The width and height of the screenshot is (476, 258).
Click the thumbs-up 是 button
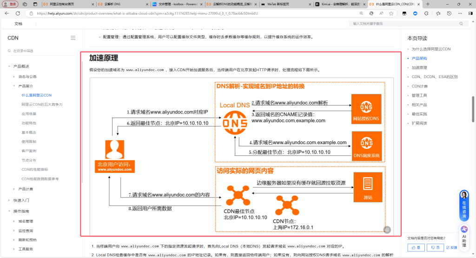[416, 248]
